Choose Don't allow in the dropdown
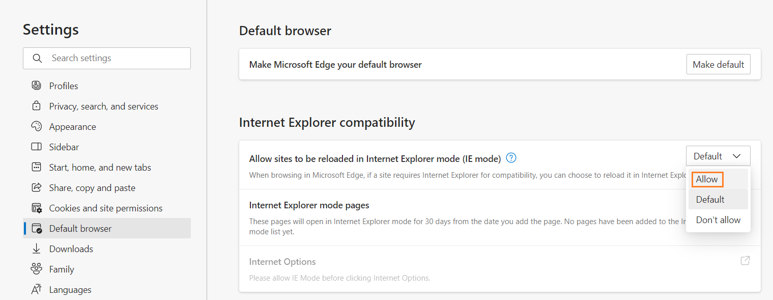The width and height of the screenshot is (773, 300). tap(718, 220)
